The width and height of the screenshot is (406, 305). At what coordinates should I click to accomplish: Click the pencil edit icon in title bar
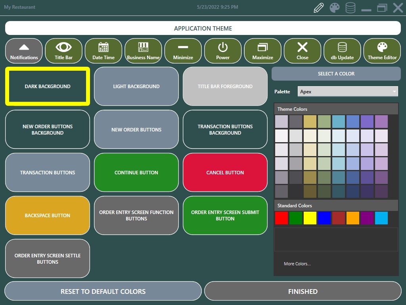319,8
